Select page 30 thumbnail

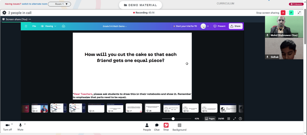click(x=191, y=108)
